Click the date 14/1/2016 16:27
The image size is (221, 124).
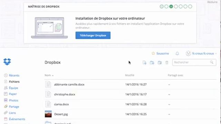[x=136, y=84]
